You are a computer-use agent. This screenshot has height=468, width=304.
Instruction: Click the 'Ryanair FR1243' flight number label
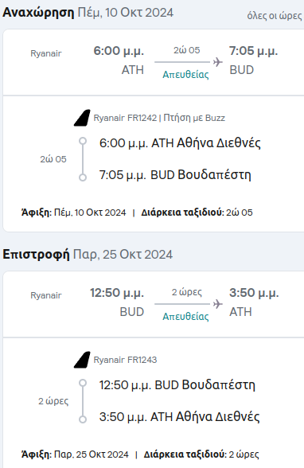125,360
